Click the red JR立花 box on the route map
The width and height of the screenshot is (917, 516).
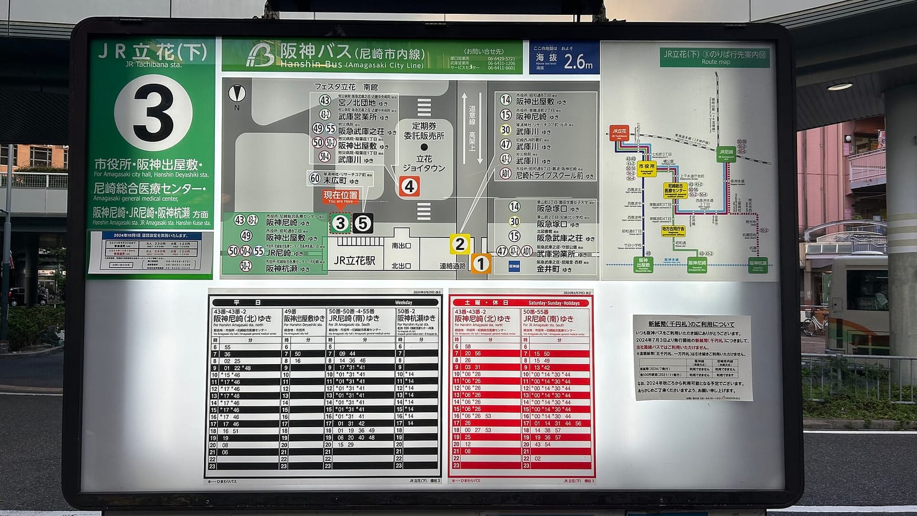click(619, 133)
